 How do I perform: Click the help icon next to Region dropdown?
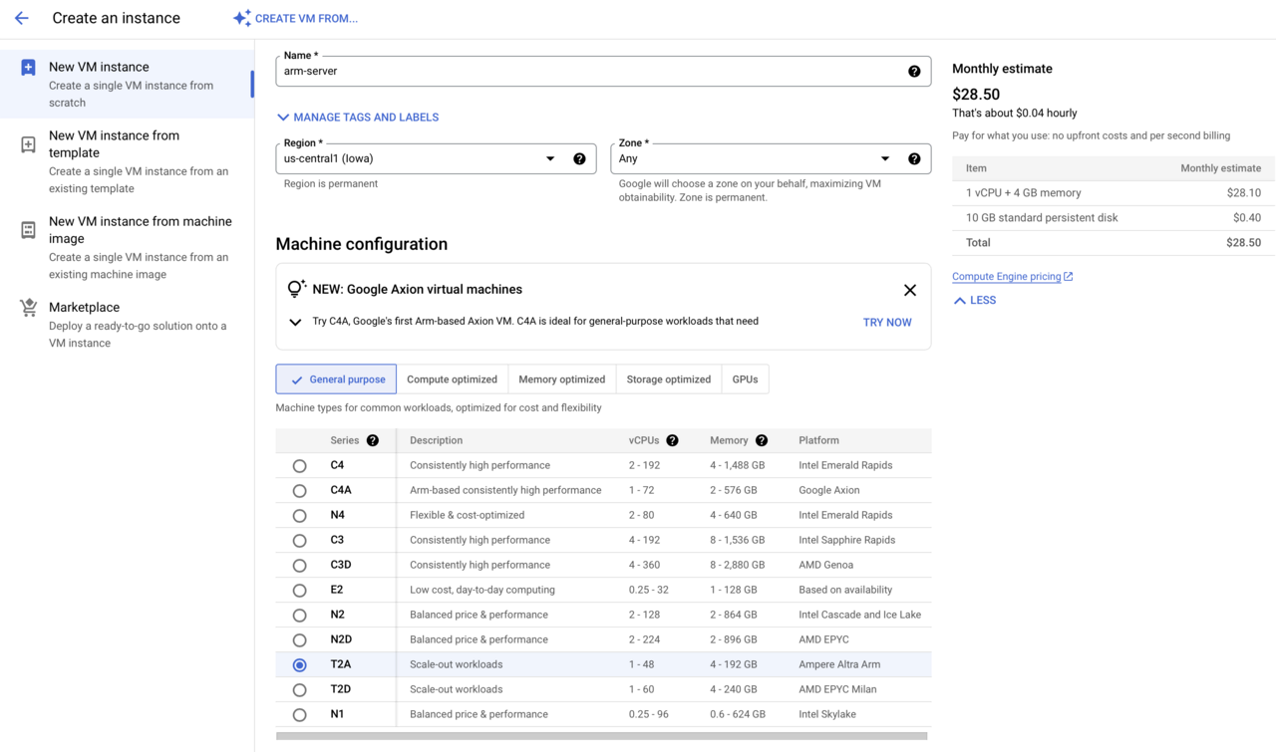tap(579, 159)
